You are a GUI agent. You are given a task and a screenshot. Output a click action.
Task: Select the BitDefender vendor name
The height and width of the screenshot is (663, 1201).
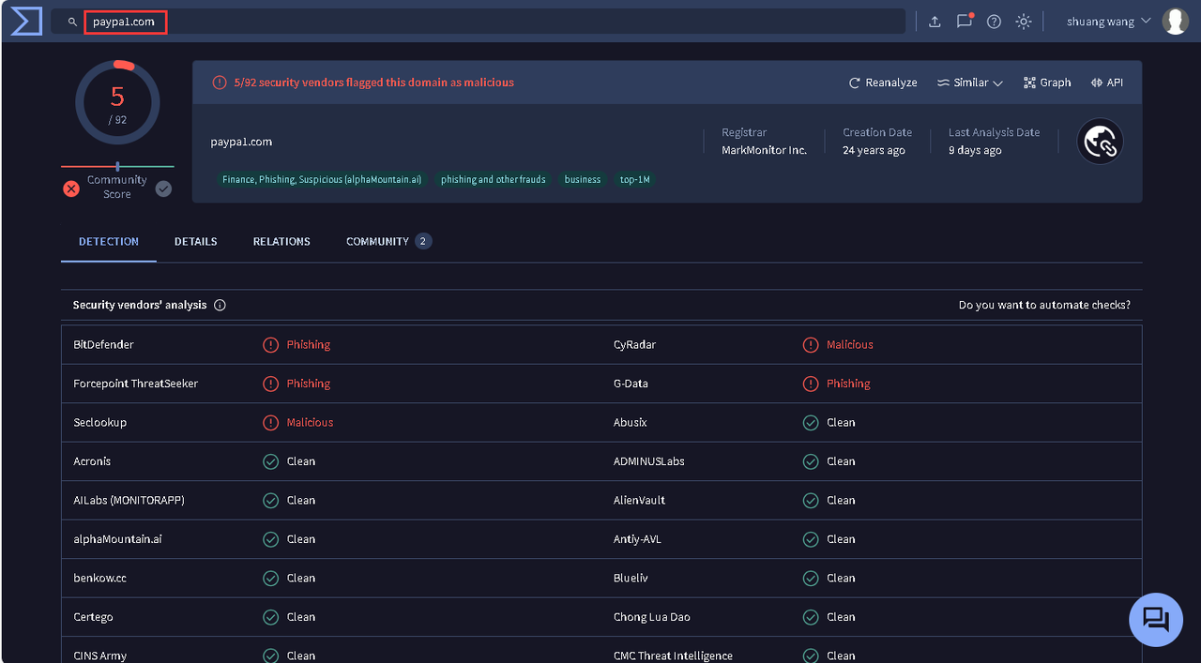[103, 344]
